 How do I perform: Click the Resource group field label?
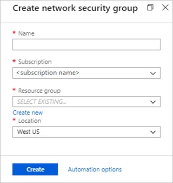pyautogui.click(x=40, y=91)
